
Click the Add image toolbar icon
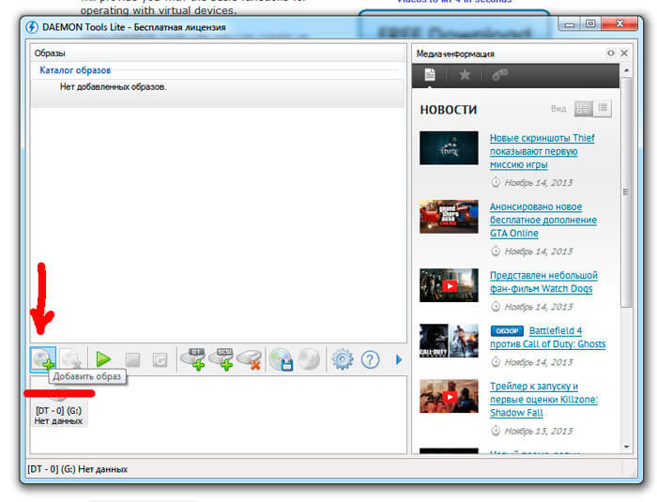pos(43,359)
